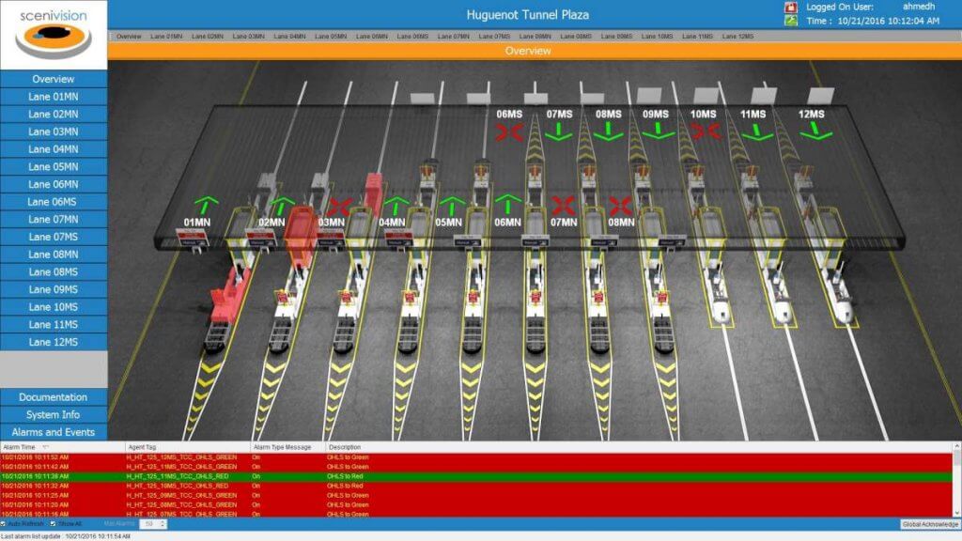Select the green alarm row at 10:11:38 AM
The width and height of the screenshot is (962, 541).
click(476, 476)
